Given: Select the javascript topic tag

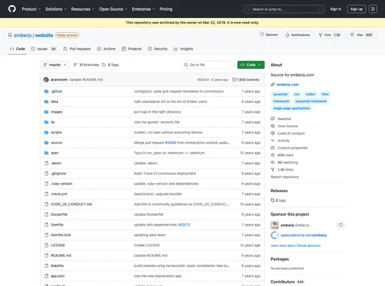Looking at the screenshot, I should click(x=280, y=94).
